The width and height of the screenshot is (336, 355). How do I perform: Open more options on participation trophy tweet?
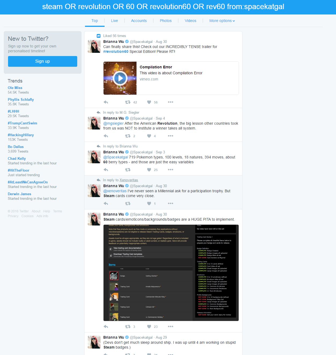[x=171, y=204]
